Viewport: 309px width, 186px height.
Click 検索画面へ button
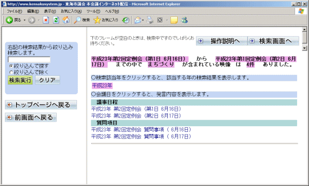273,41
